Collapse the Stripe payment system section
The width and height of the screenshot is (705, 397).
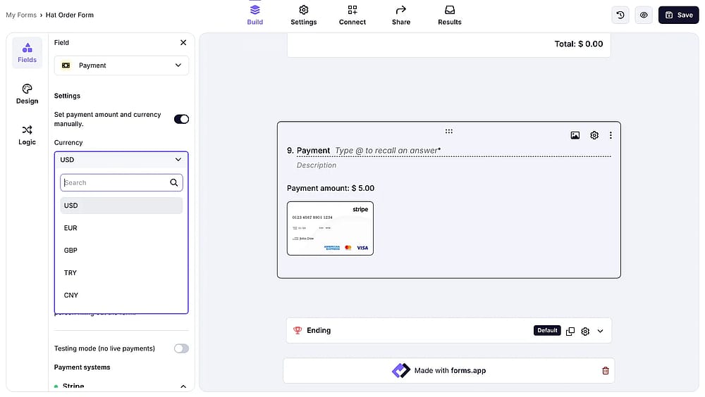point(183,386)
